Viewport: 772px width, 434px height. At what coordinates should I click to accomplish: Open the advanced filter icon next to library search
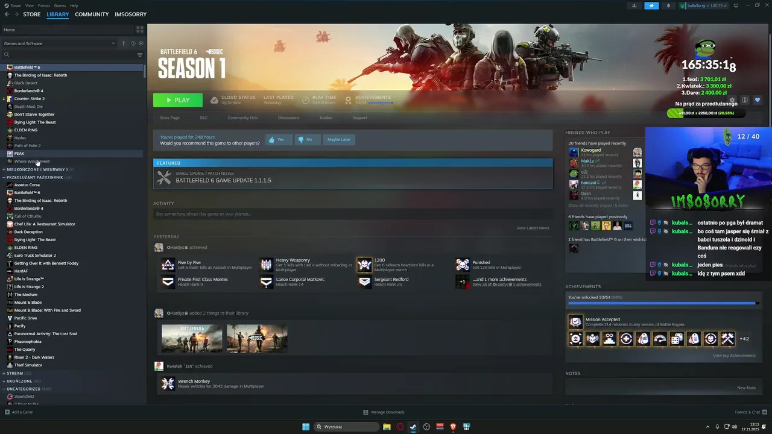(140, 55)
